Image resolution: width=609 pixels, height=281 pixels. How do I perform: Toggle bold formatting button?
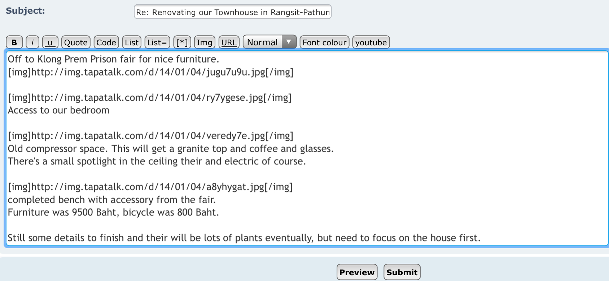[x=14, y=42]
